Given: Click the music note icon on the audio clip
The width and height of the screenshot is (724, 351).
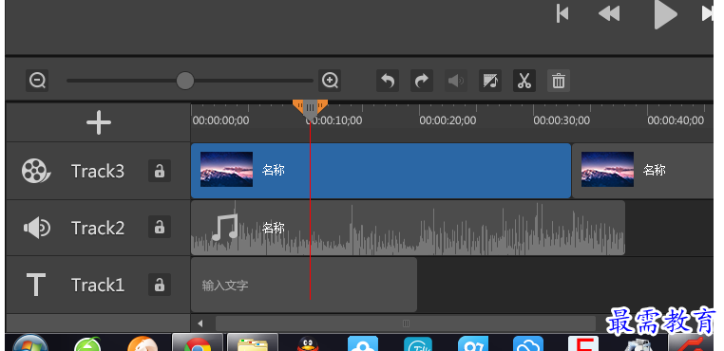Looking at the screenshot, I should [x=225, y=228].
